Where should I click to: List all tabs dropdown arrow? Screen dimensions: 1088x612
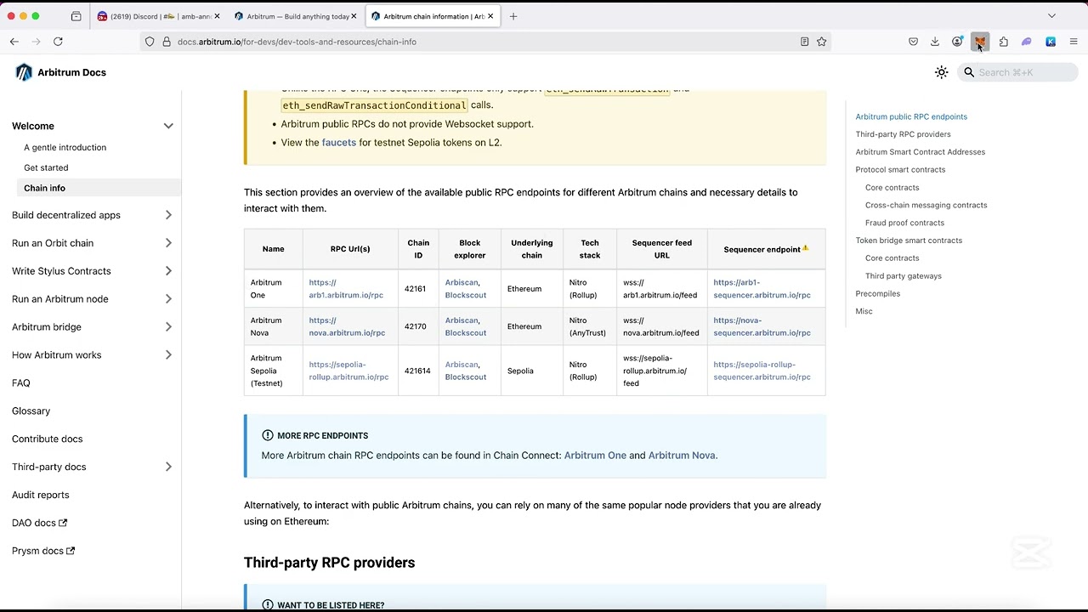tap(1051, 16)
